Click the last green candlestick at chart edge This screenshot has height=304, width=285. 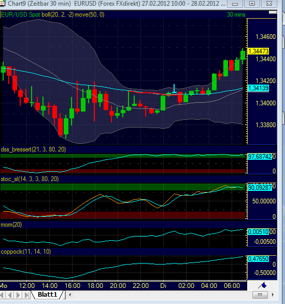pyautogui.click(x=243, y=55)
